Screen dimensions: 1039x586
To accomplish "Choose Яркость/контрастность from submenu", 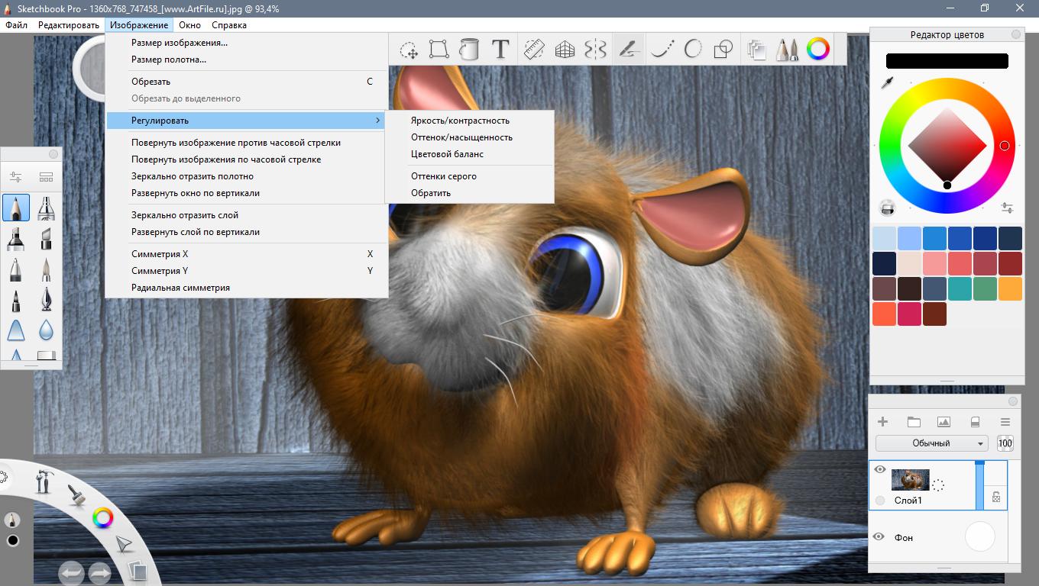I will [x=460, y=121].
